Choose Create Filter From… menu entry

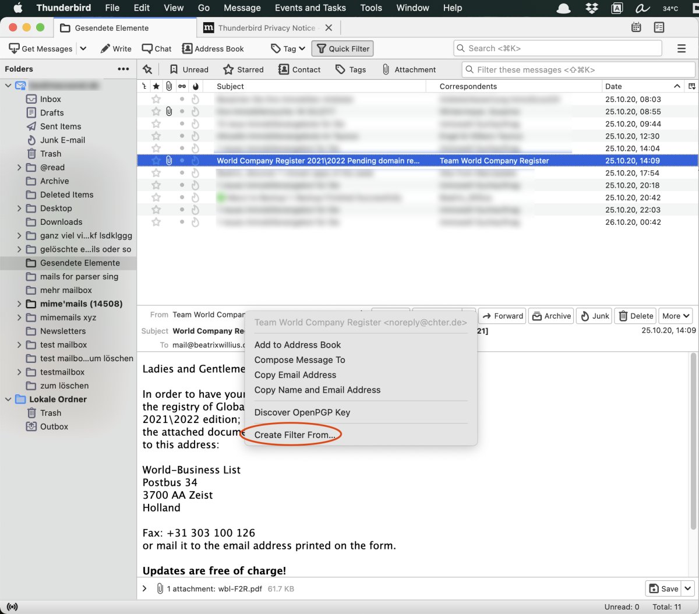click(x=295, y=435)
